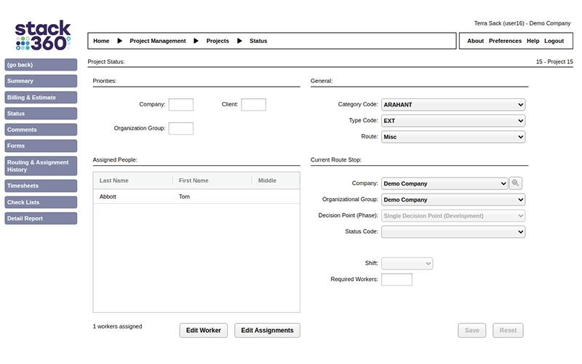
Task: Open the Check Lists sidebar item
Action: click(x=41, y=202)
